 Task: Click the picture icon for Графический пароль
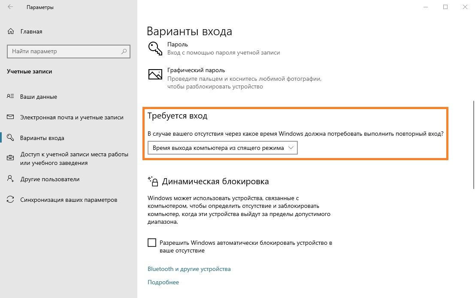tap(155, 74)
